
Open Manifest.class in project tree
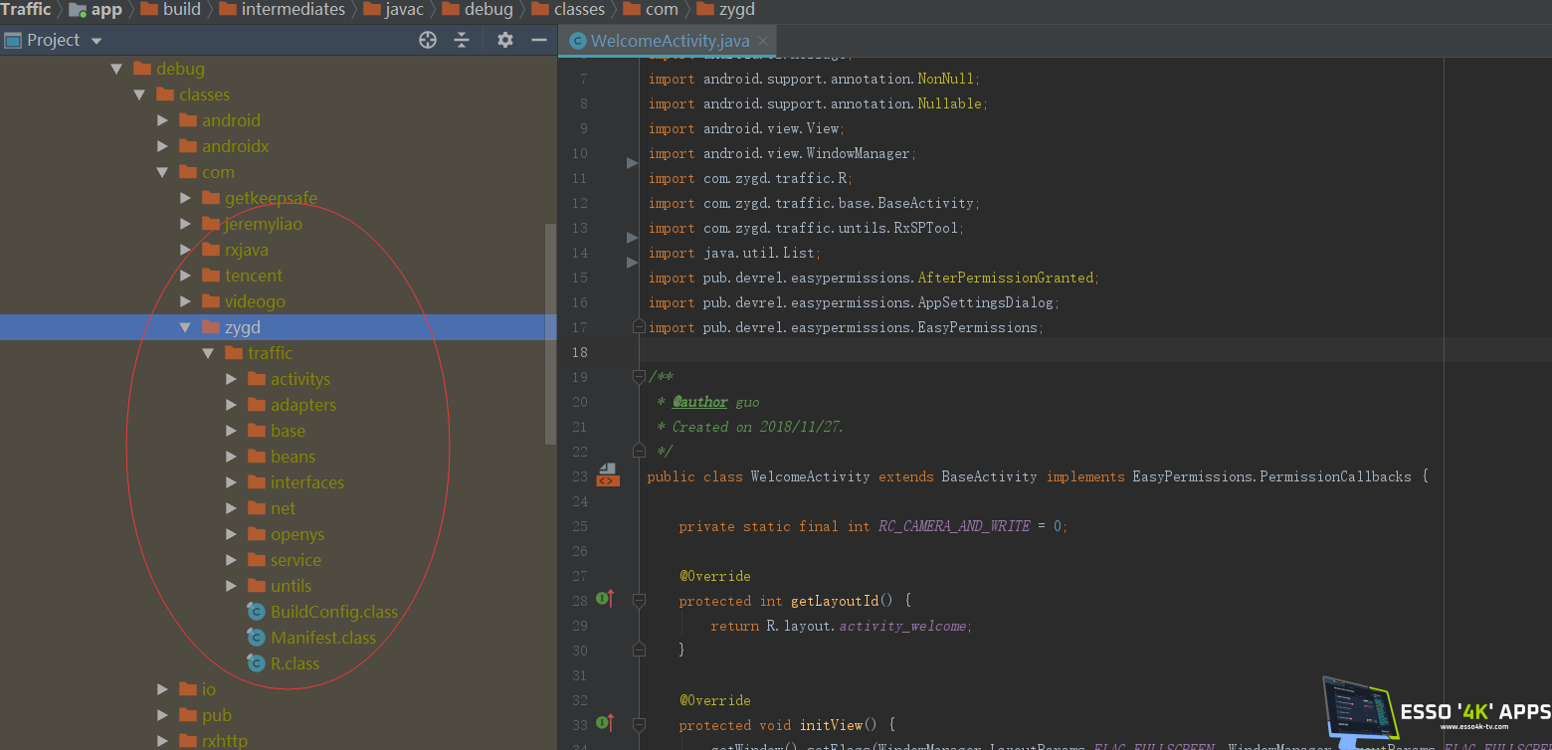[322, 638]
